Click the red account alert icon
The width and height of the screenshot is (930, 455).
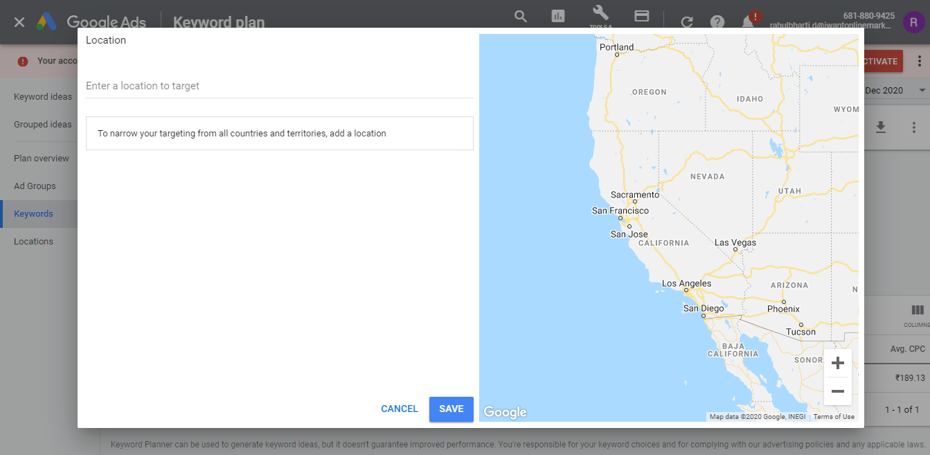[x=23, y=61]
